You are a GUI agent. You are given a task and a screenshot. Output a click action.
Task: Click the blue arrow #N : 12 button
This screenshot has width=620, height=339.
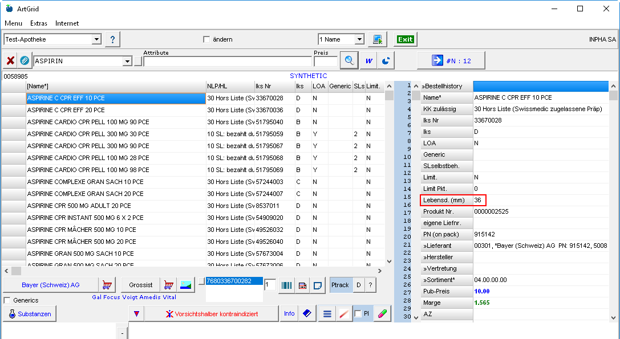point(451,61)
